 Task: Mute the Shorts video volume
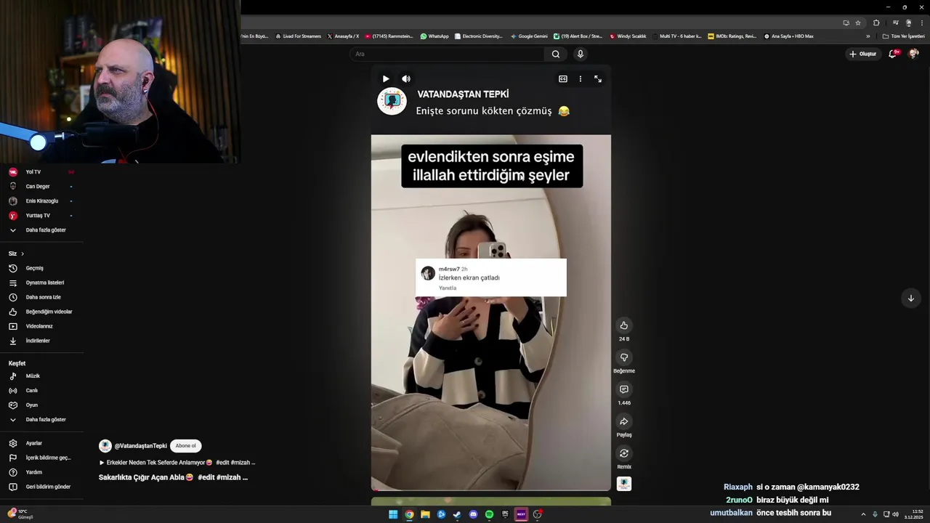(406, 78)
